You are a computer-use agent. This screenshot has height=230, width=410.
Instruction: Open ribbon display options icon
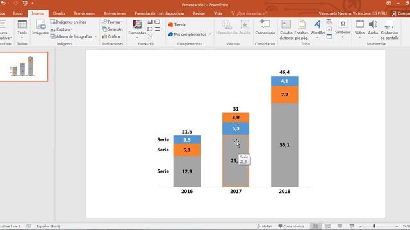tap(389, 3)
